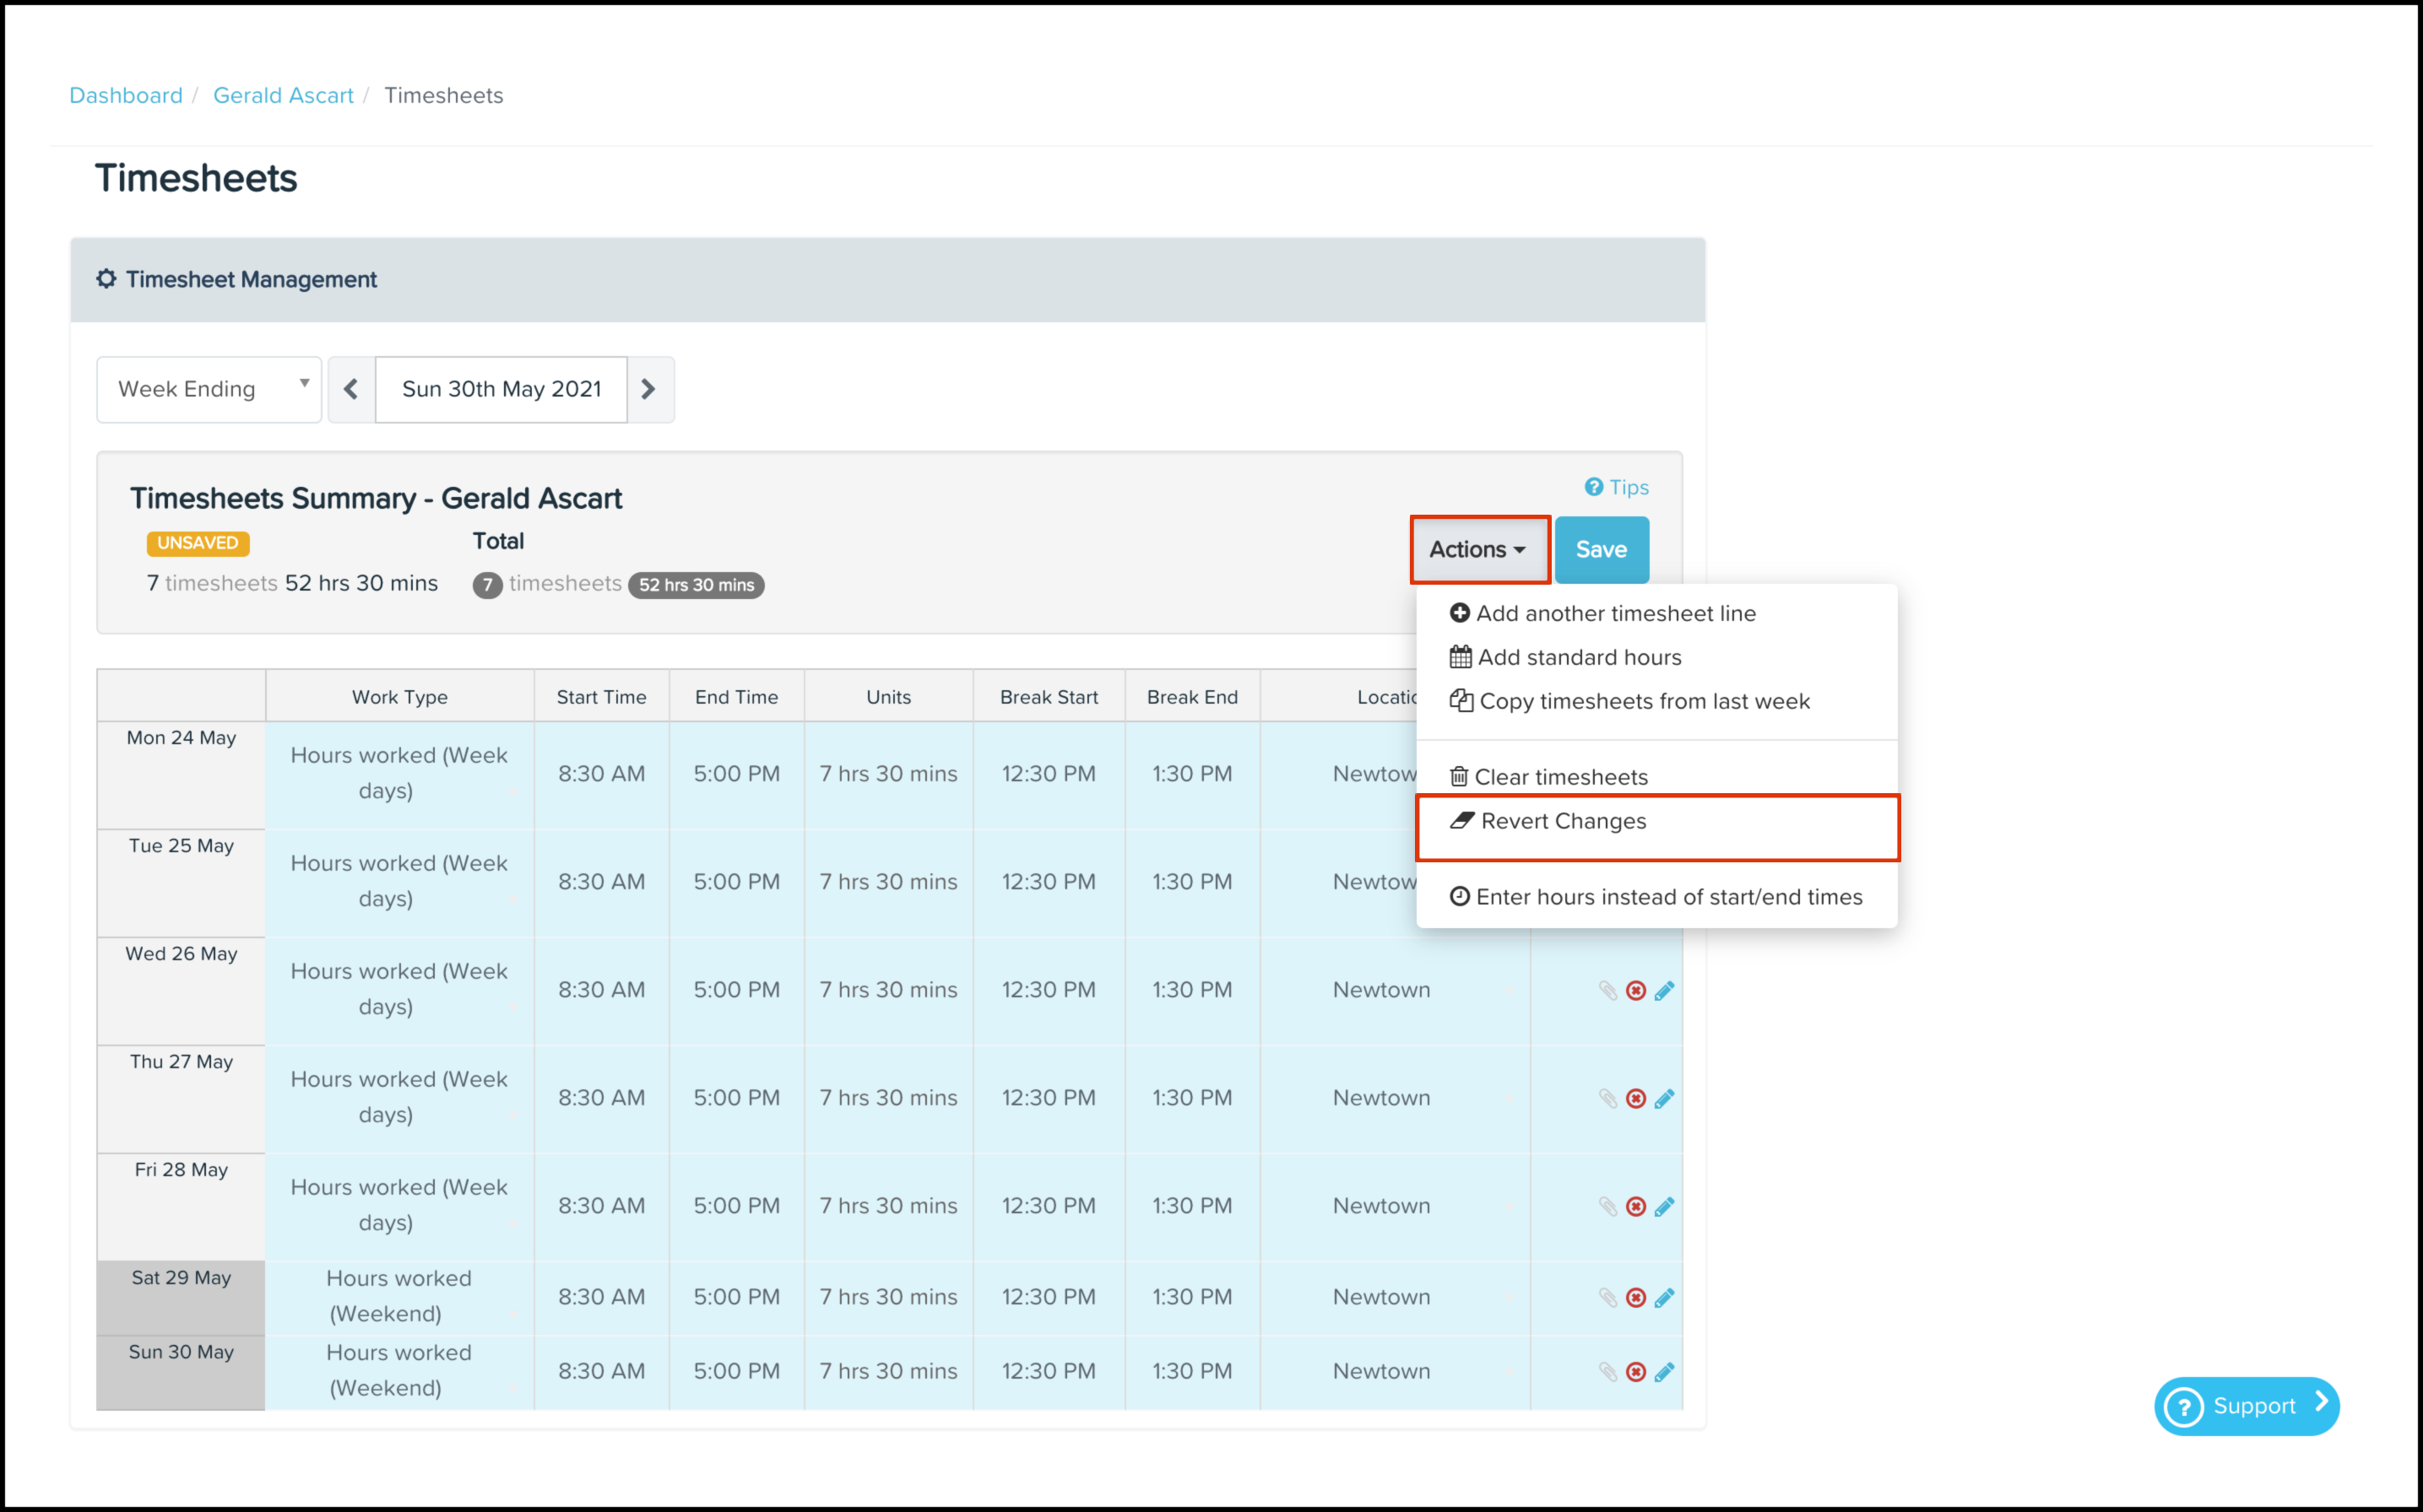Click the edit pencil for Sun 30 May
The height and width of the screenshot is (1512, 2423).
[1664, 1371]
